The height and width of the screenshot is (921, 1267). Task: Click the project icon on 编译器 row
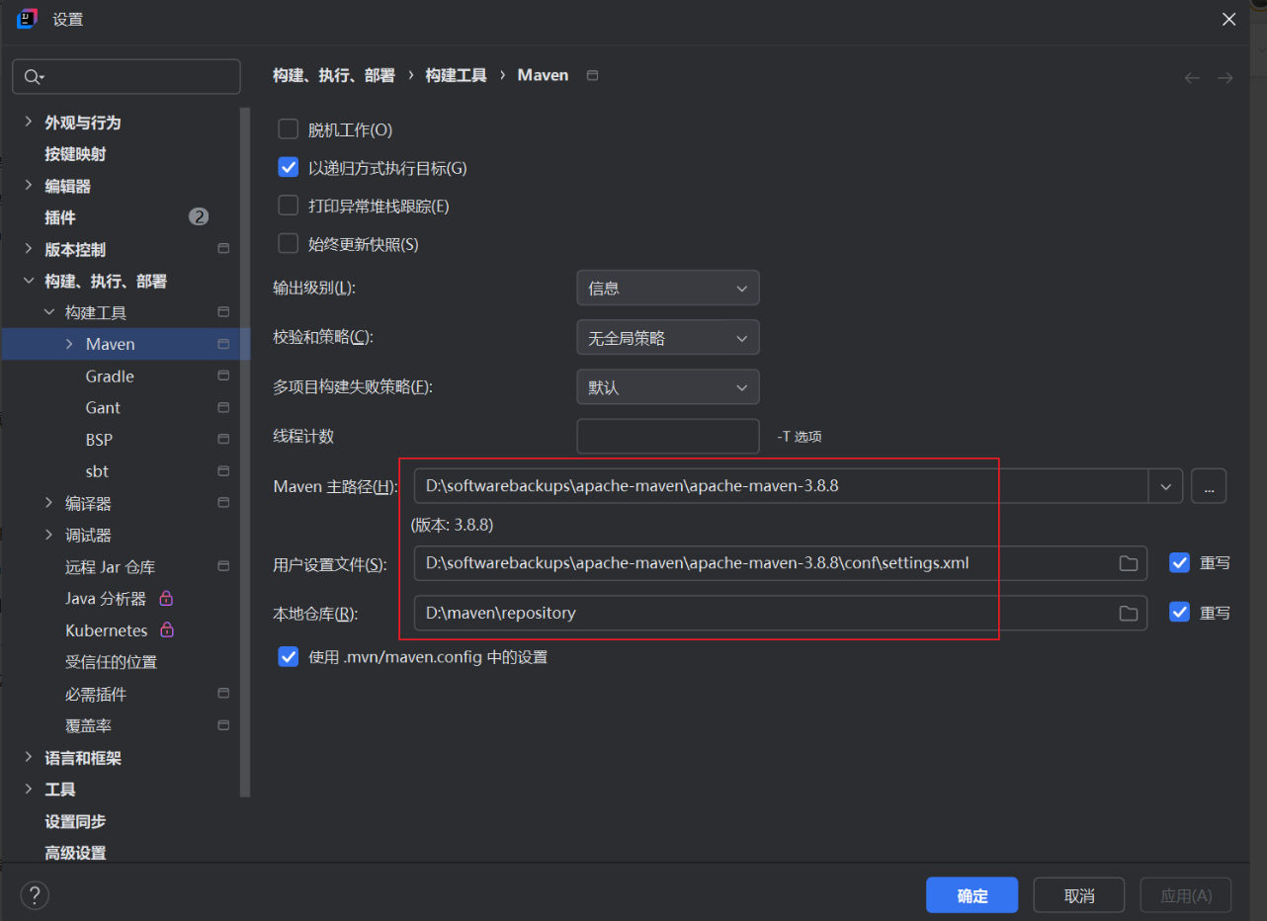[x=223, y=503]
